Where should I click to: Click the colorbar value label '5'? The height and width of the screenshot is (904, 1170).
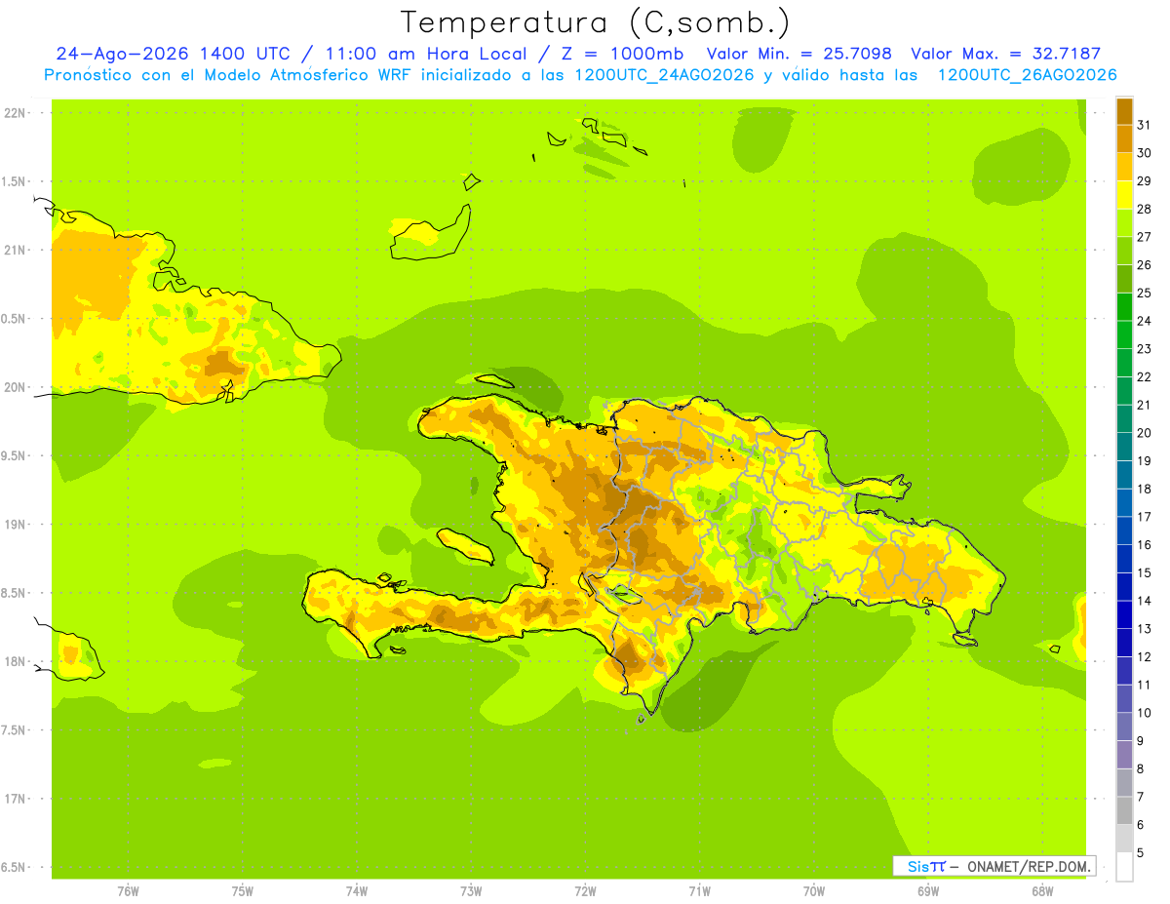1141,852
